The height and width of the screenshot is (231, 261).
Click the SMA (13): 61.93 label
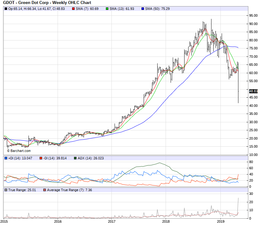(122, 9)
